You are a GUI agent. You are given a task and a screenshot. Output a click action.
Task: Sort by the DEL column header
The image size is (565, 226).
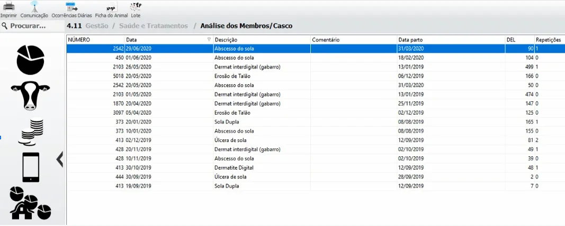click(519, 40)
